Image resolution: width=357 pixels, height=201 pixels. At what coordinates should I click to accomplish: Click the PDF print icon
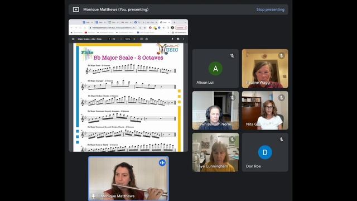(178, 39)
